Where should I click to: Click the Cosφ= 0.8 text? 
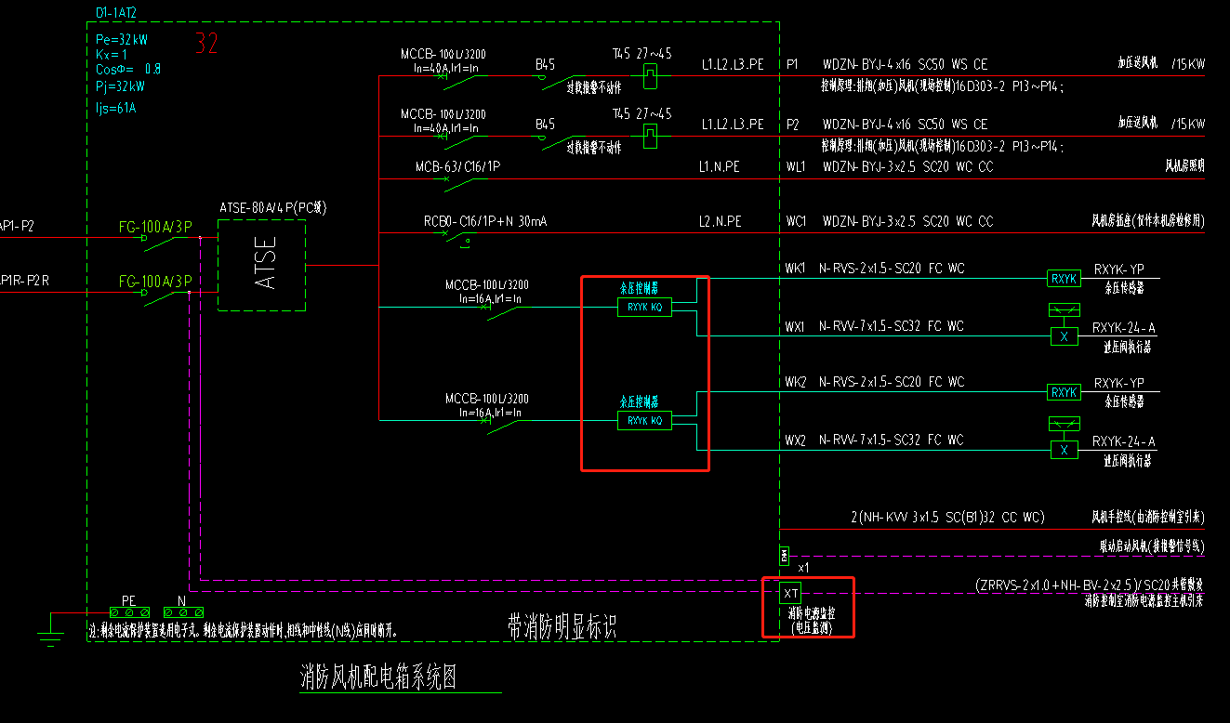pyautogui.click(x=127, y=70)
